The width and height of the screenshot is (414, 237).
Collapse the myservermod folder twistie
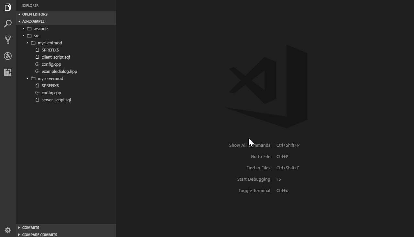(x=27, y=78)
